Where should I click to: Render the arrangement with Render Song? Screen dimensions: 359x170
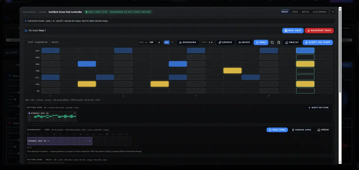click(302, 130)
